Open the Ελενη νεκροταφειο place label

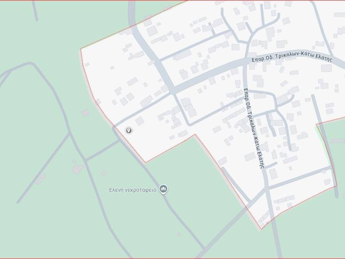coord(132,190)
